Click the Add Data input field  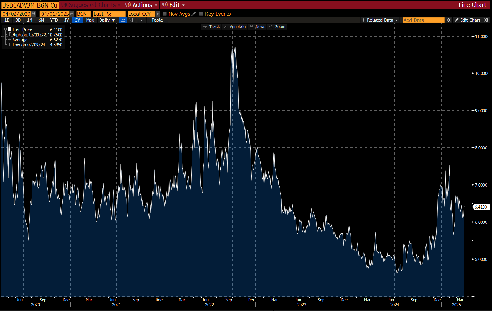pos(424,20)
